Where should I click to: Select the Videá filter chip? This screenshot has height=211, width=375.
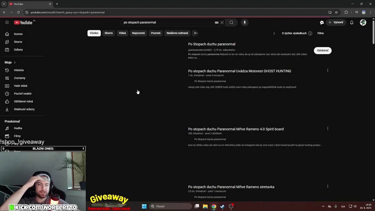pyautogui.click(x=122, y=33)
